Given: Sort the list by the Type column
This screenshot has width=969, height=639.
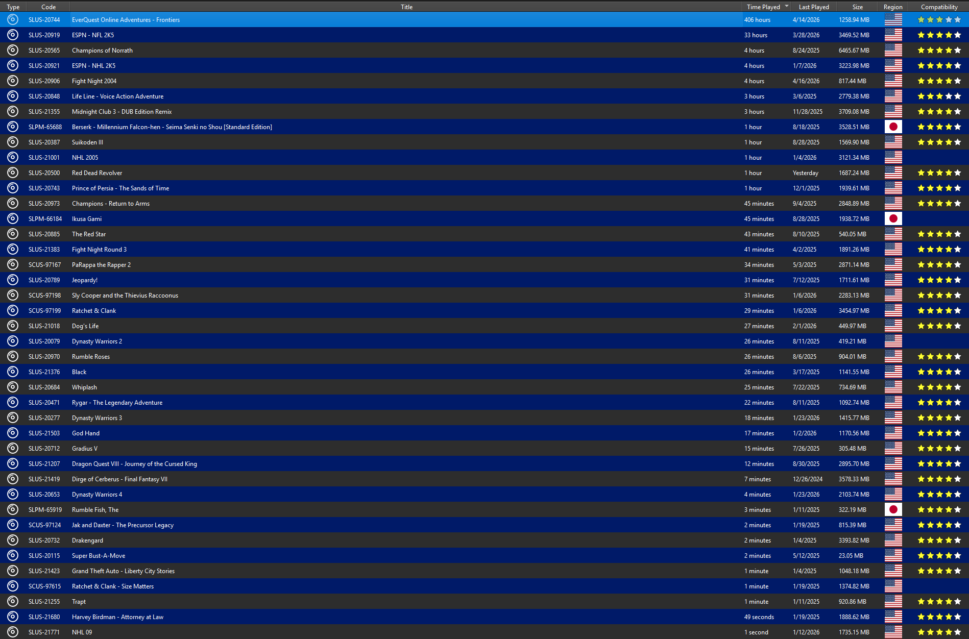Looking at the screenshot, I should [x=13, y=7].
